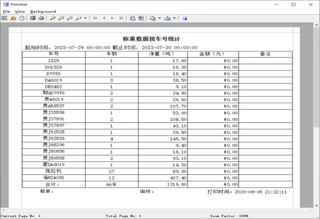320x219 pixels.
Task: Click vehicle number D01529 cell
Action: point(54,67)
